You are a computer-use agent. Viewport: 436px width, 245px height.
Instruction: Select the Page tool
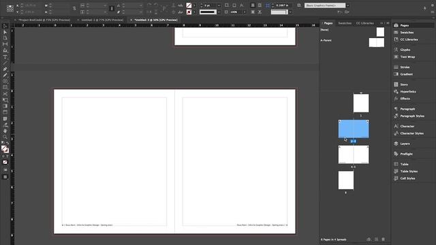tap(5, 38)
